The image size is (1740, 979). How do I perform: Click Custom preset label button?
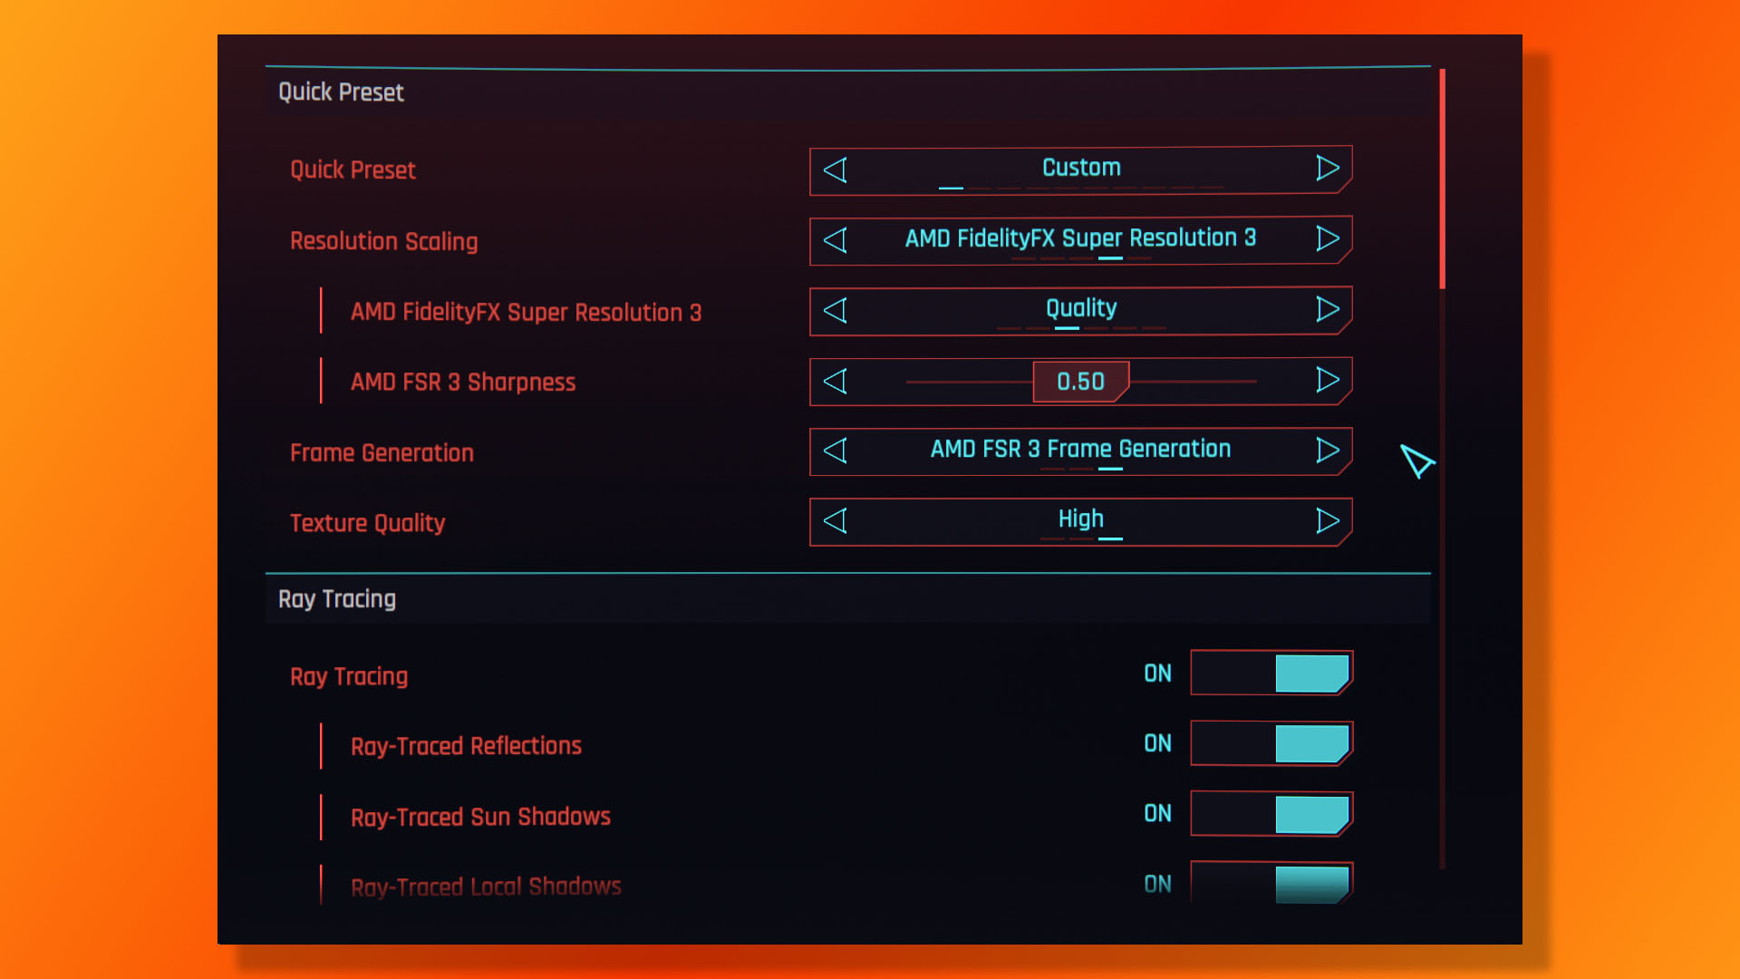coord(1079,169)
